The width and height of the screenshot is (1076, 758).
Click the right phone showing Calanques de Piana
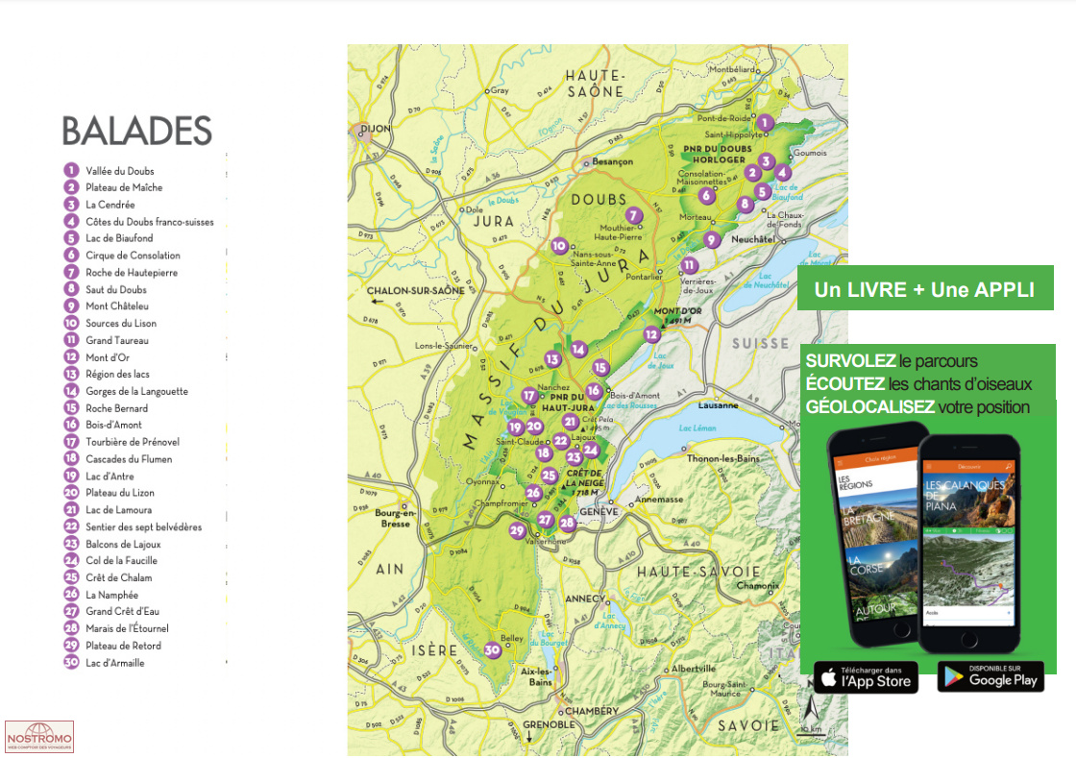pyautogui.click(x=969, y=542)
